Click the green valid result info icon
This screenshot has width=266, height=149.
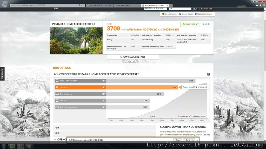pyautogui.click(x=183, y=24)
